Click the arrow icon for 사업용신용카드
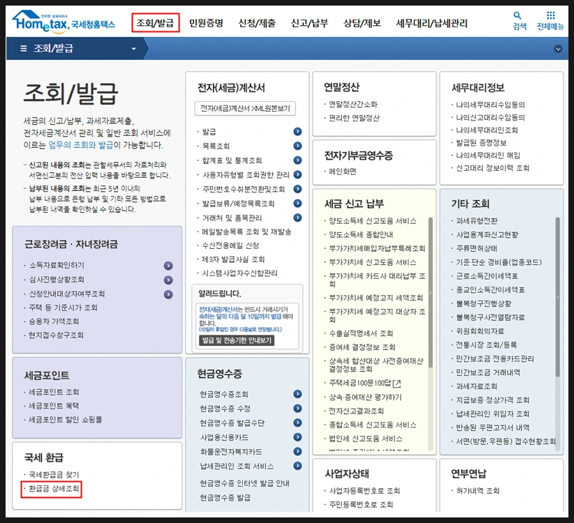 pos(297,437)
